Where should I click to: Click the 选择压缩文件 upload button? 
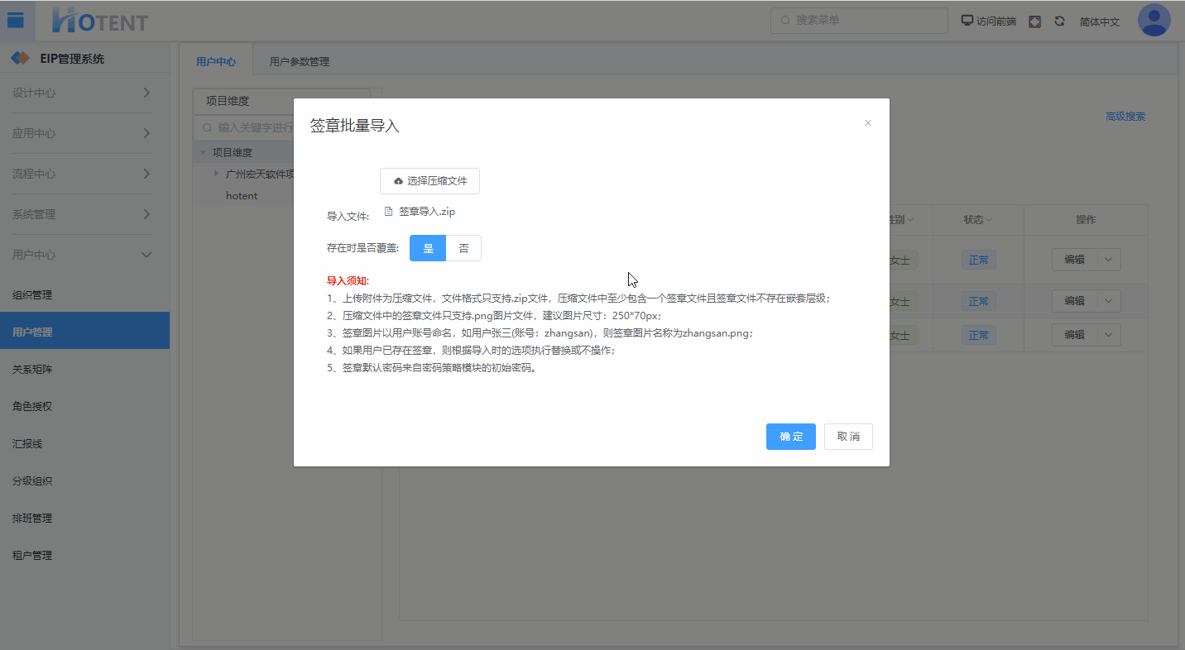click(x=429, y=181)
